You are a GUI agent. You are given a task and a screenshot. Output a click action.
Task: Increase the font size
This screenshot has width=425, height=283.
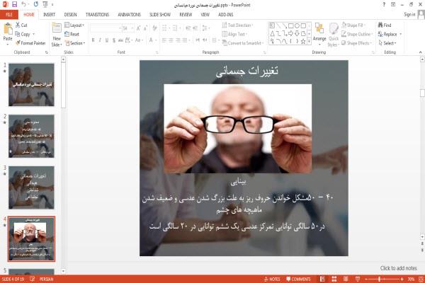click(x=139, y=28)
